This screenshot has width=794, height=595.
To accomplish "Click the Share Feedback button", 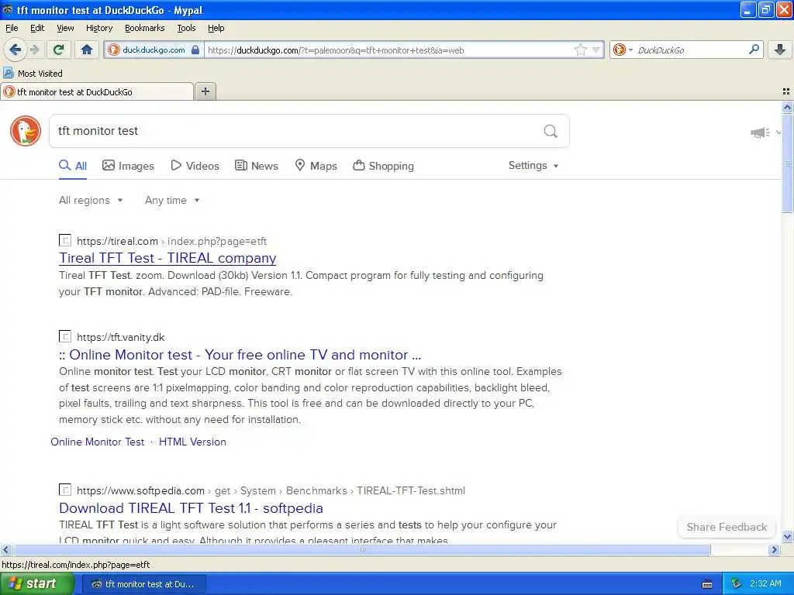I will 727,527.
